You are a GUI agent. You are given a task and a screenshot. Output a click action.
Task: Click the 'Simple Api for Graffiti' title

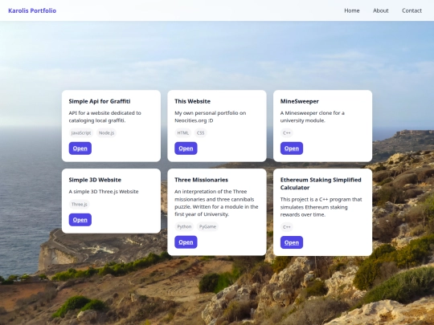coord(100,101)
